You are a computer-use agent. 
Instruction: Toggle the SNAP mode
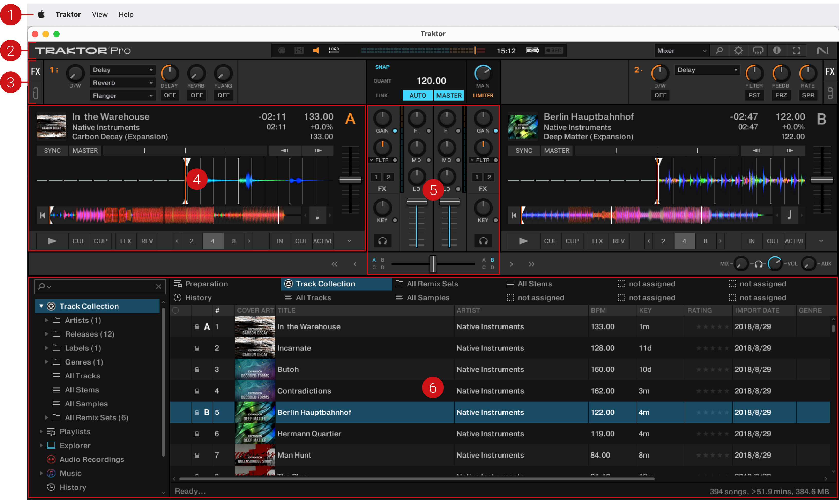382,67
